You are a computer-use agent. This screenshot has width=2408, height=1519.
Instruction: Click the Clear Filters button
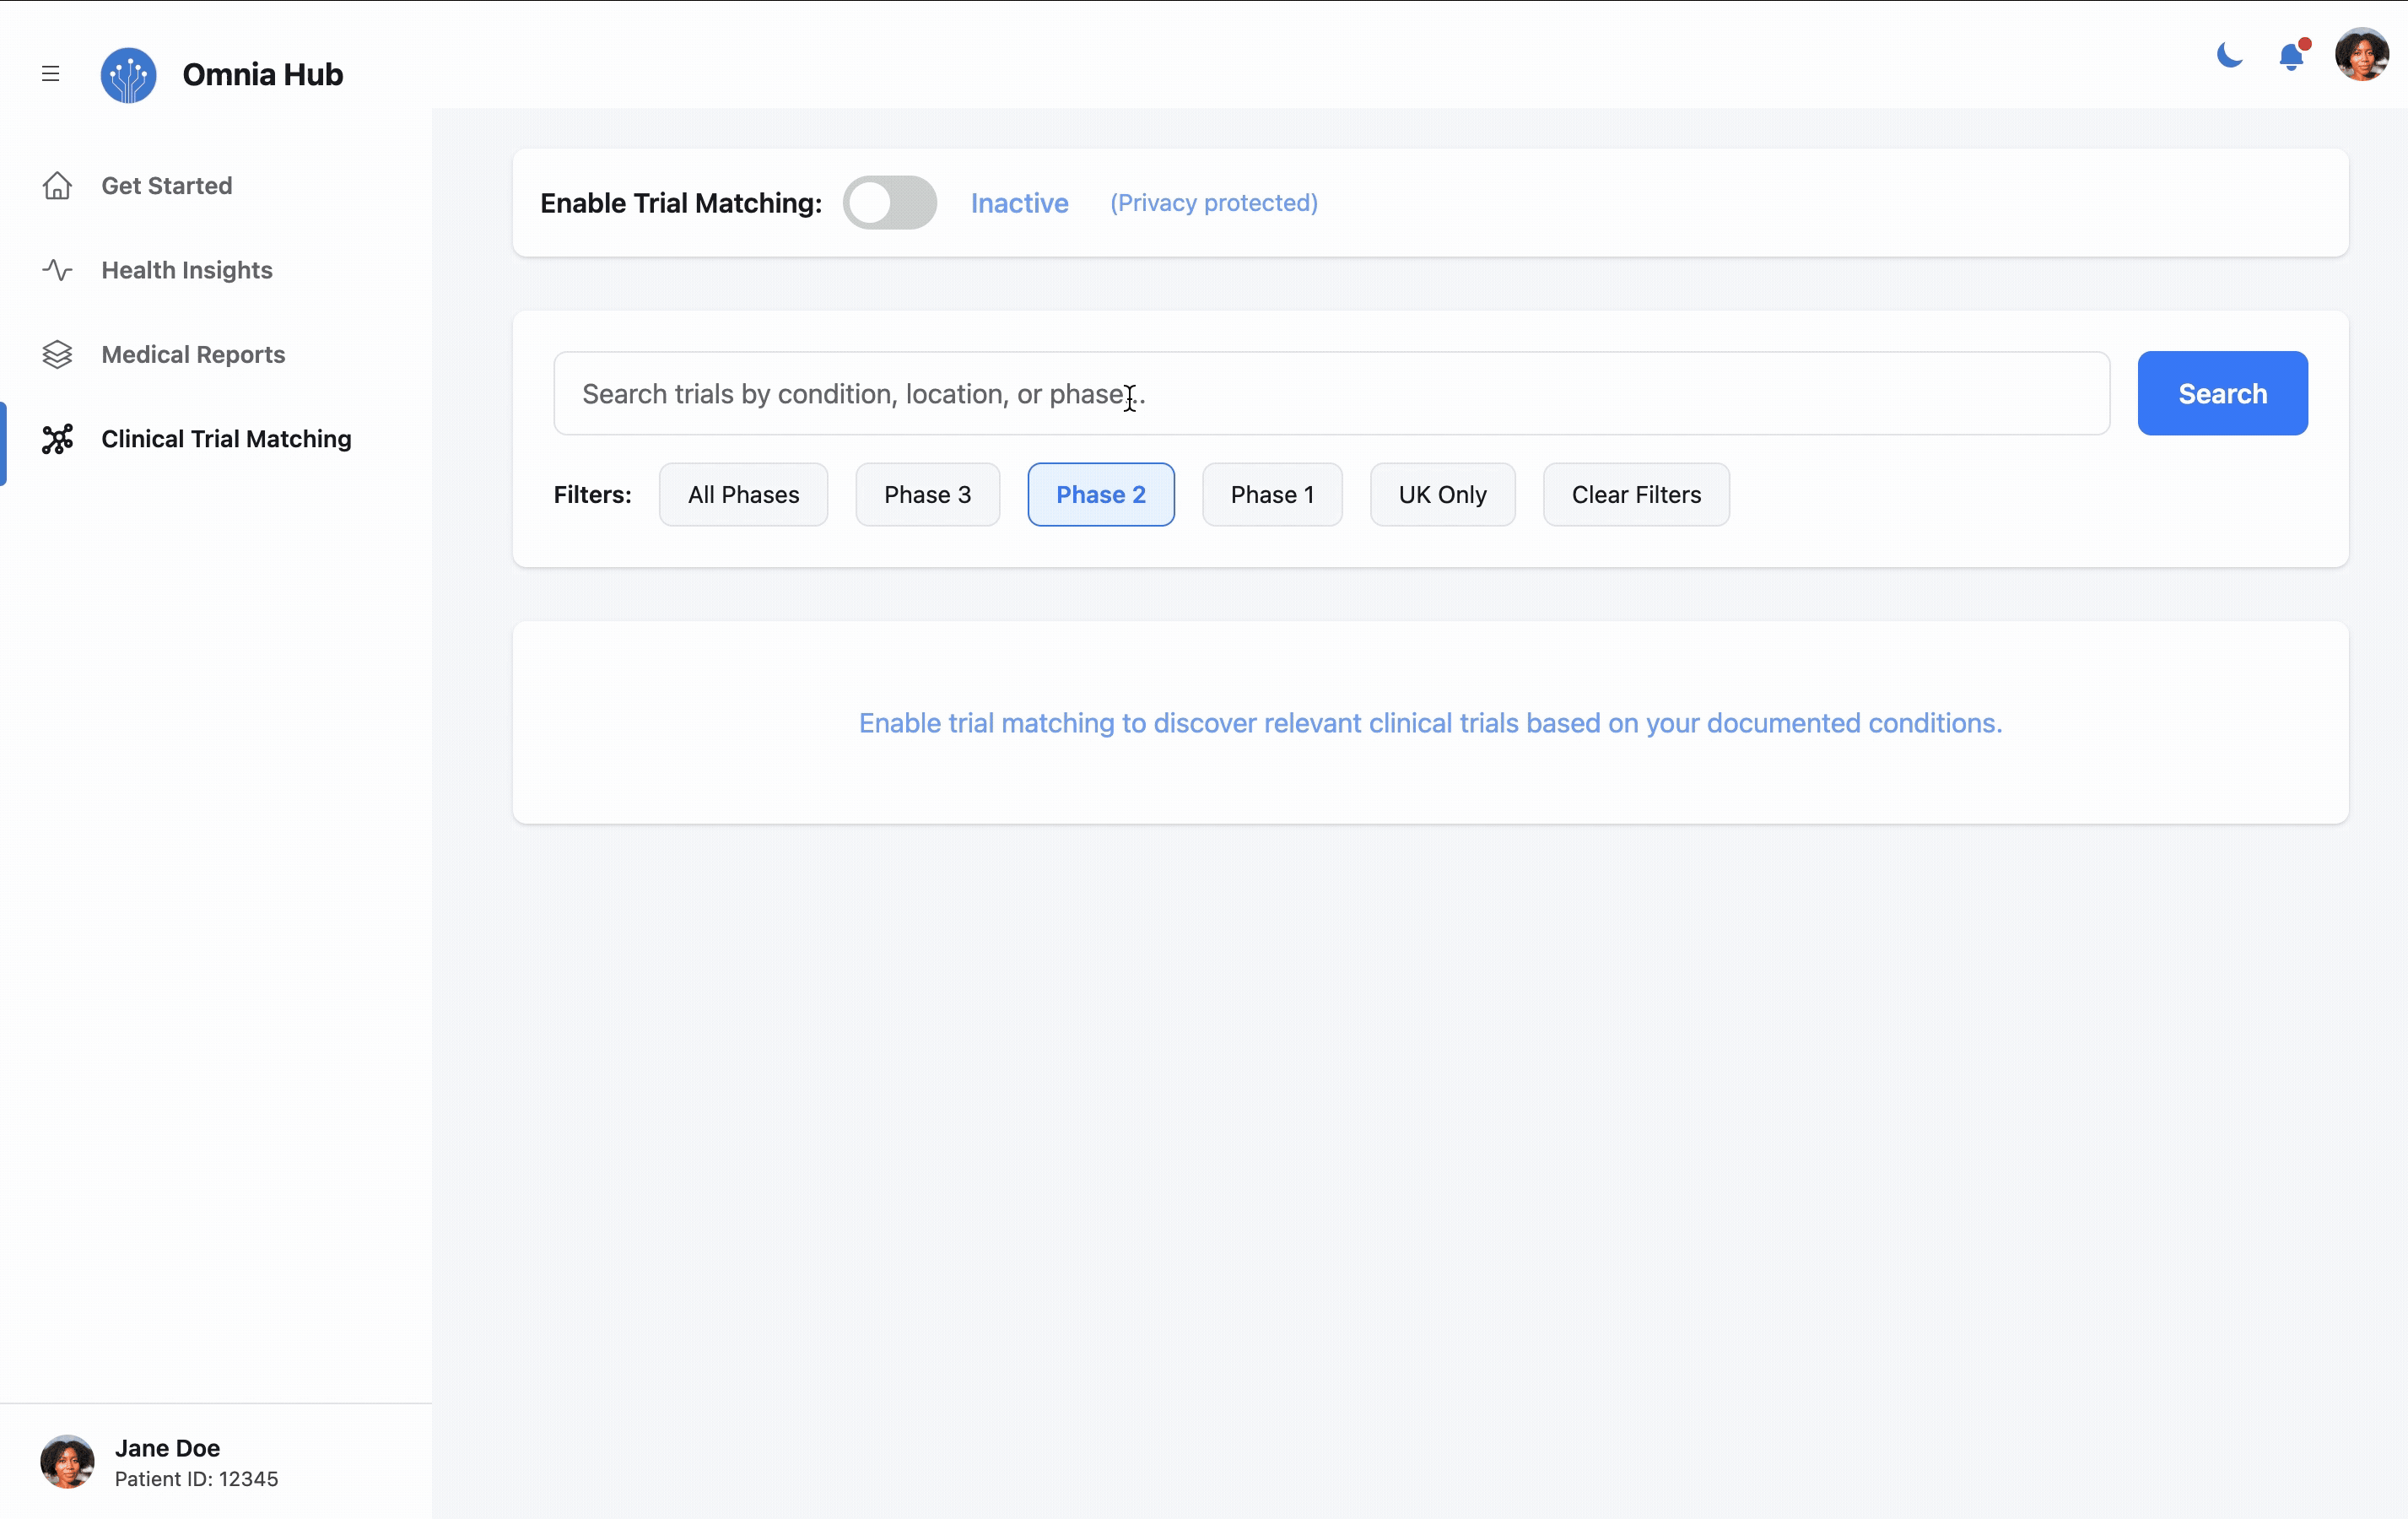[x=1636, y=494]
